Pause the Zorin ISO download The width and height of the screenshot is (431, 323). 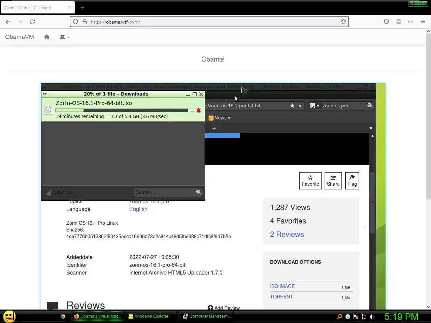coord(192,110)
